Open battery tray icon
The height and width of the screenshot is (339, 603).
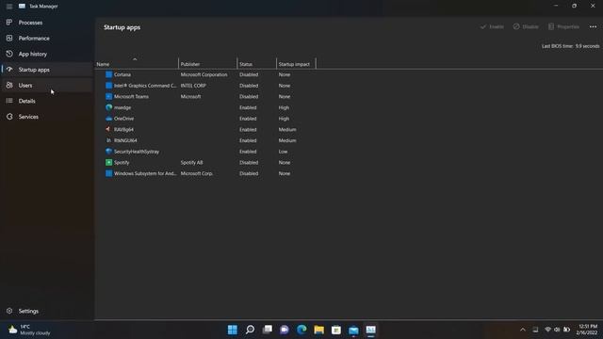[566, 330]
